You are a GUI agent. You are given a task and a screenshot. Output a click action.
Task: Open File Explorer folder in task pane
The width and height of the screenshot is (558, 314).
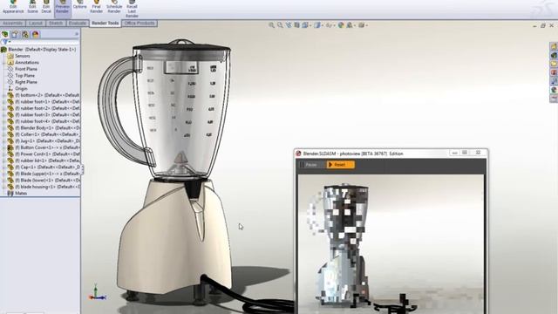554,64
